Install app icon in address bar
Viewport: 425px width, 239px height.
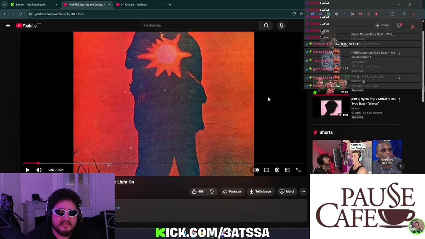(x=294, y=14)
